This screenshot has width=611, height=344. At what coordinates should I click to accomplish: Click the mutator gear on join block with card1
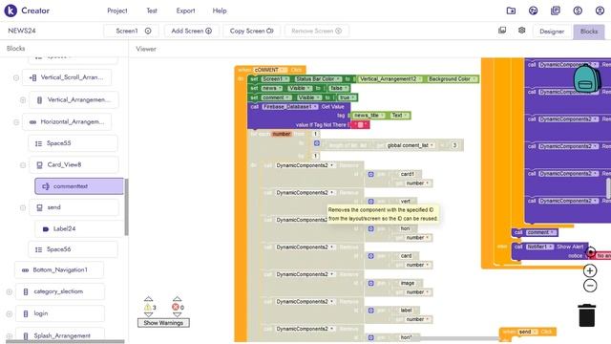coord(371,174)
